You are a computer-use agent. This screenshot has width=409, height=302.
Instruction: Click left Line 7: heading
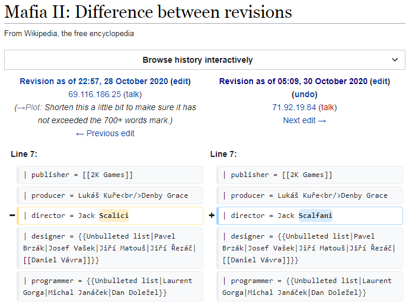24,154
